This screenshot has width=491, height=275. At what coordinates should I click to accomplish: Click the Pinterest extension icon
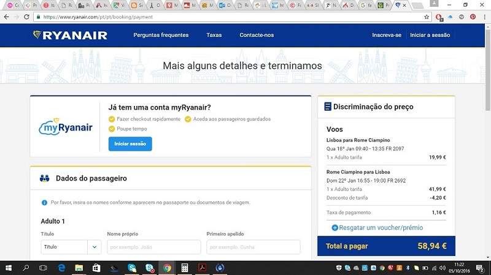(473, 17)
